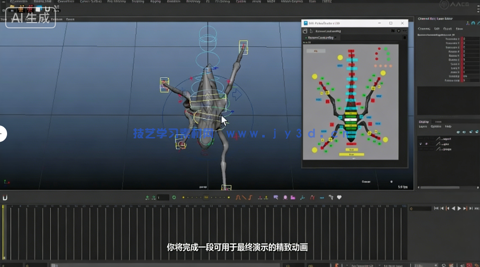The height and width of the screenshot is (267, 480).
Task: Open the Options menu in the Layer Editor
Action: coord(436,126)
